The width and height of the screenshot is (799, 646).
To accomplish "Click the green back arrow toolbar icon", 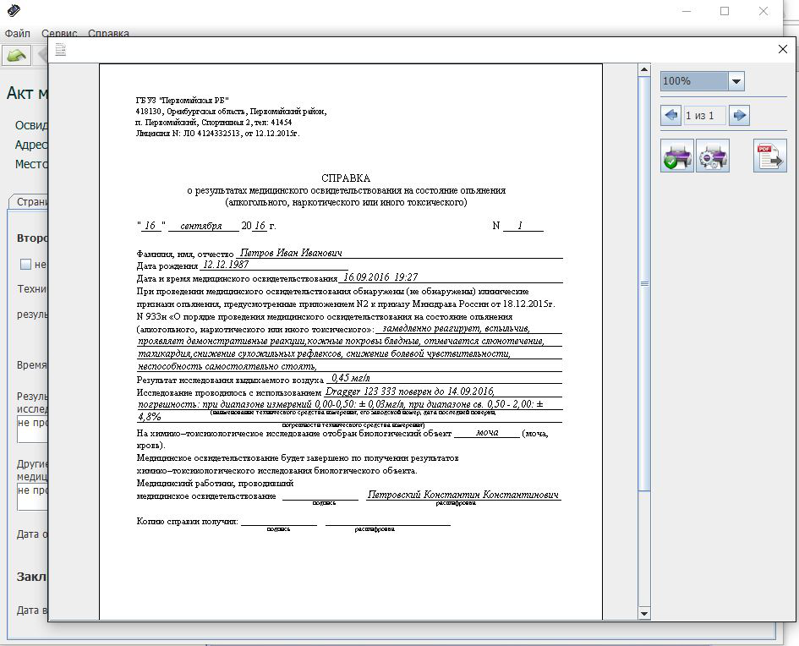I will [x=17, y=56].
